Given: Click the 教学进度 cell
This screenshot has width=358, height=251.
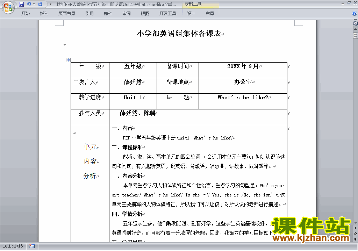Looking at the screenshot, I should pyautogui.click(x=90, y=101).
